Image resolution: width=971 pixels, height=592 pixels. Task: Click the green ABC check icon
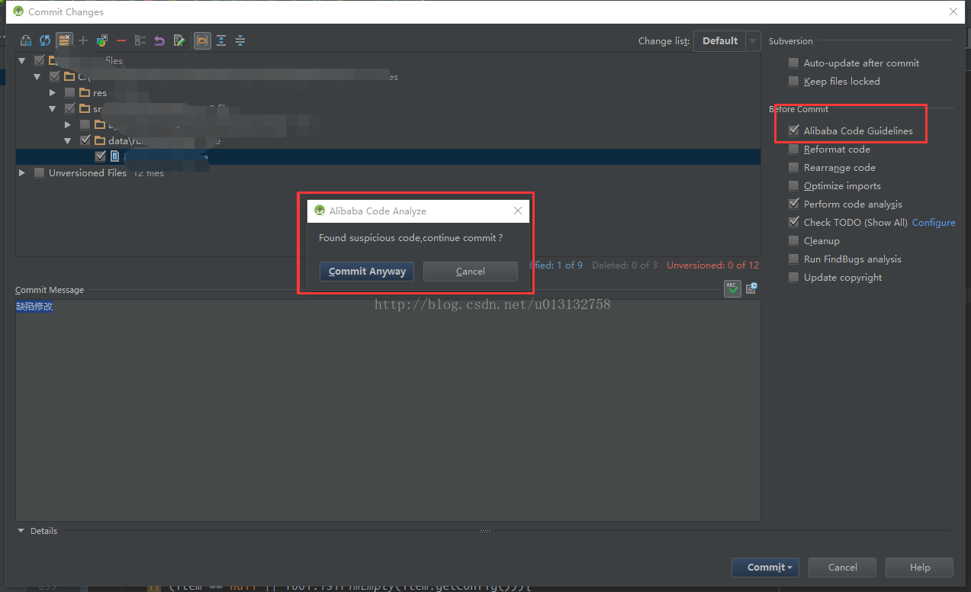point(732,288)
